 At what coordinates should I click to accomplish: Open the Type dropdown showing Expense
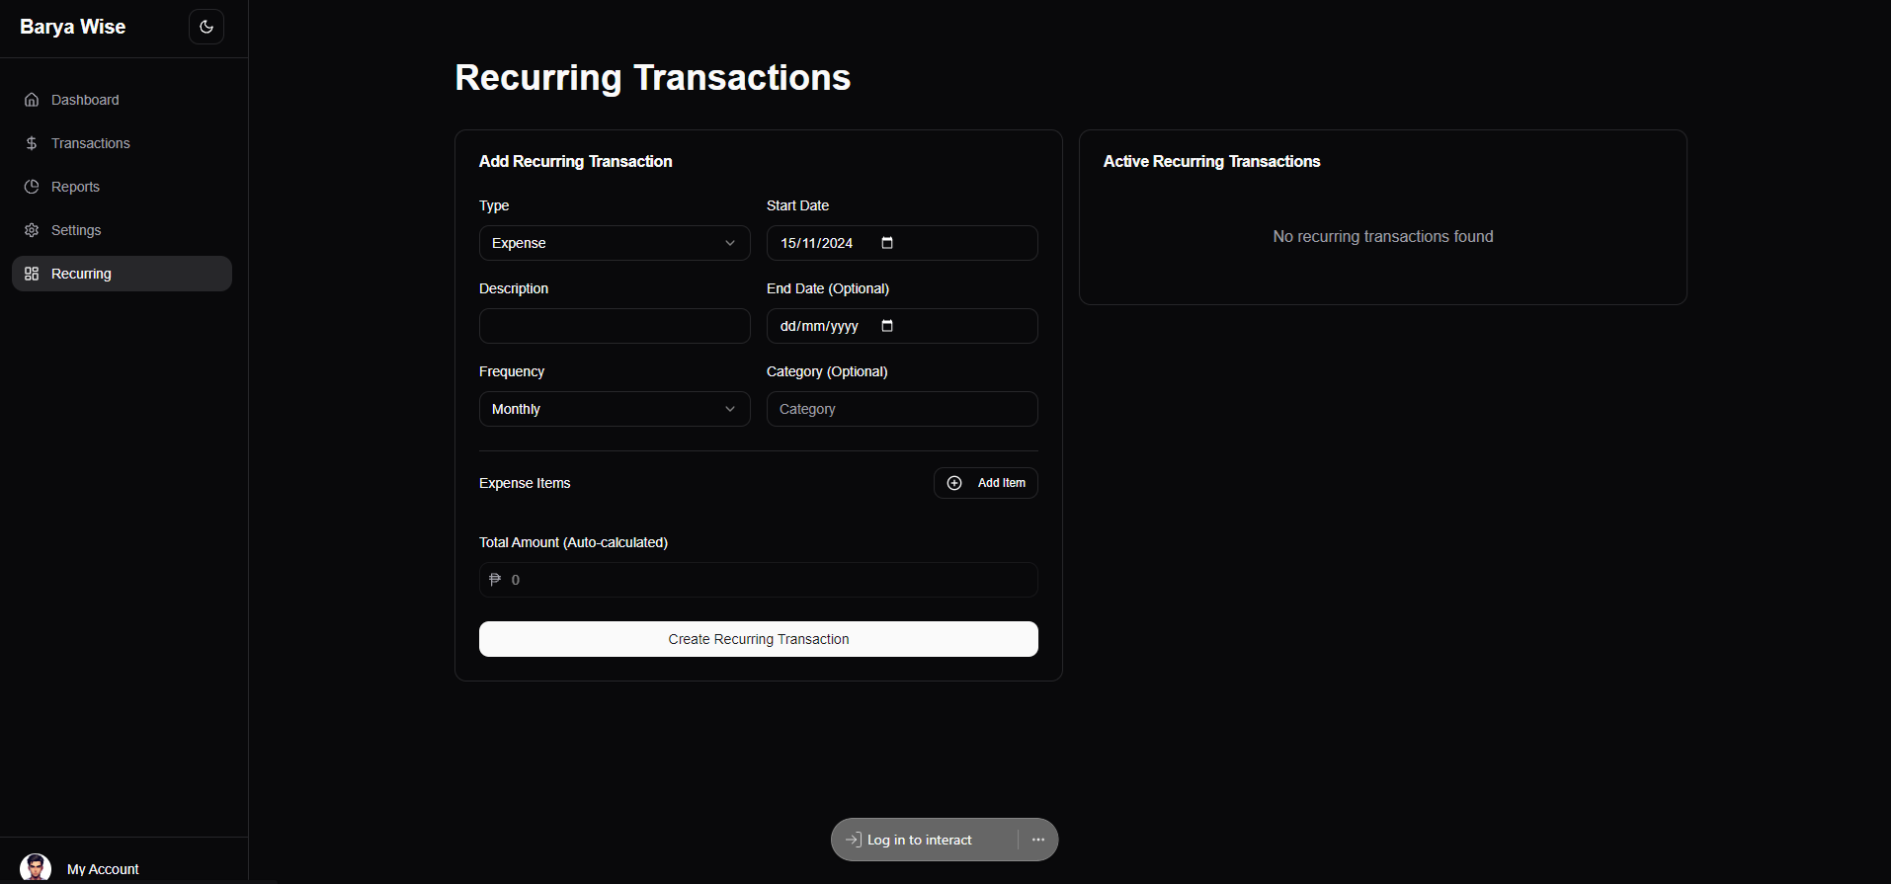click(614, 243)
